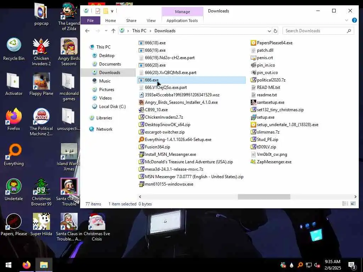This screenshot has height=272, width=363.
Task: Open the Everything desktop shortcut
Action: (14, 154)
